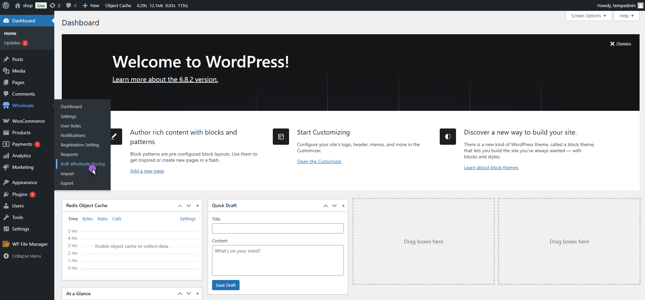
Task: Collapse the admin sidebar menu
Action: point(22,256)
